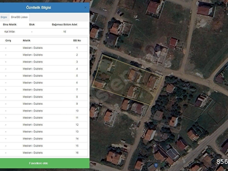Click the Bağımsız Bölüm Adet header

(x=64, y=25)
